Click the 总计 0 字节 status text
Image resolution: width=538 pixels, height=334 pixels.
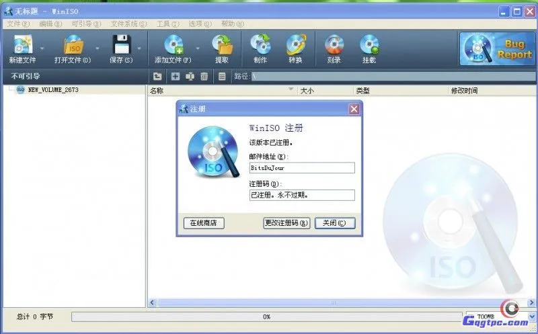click(35, 317)
